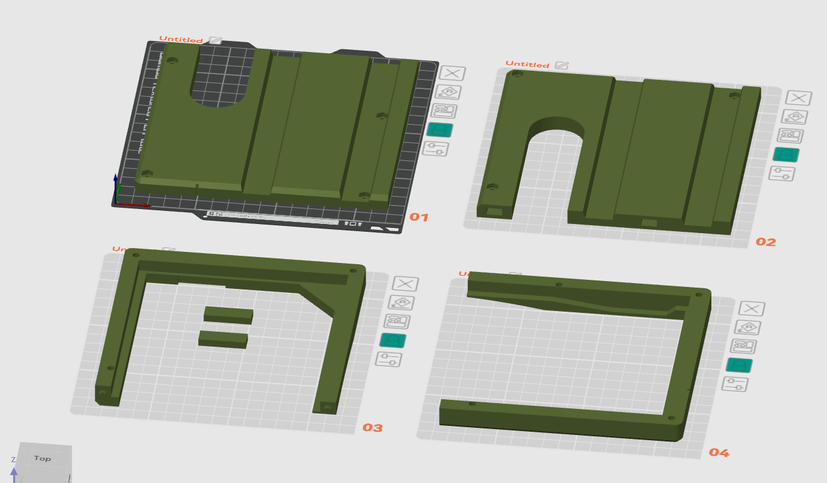Toggle the lock on plate 02
Image resolution: width=827 pixels, height=483 pixels.
point(786,155)
